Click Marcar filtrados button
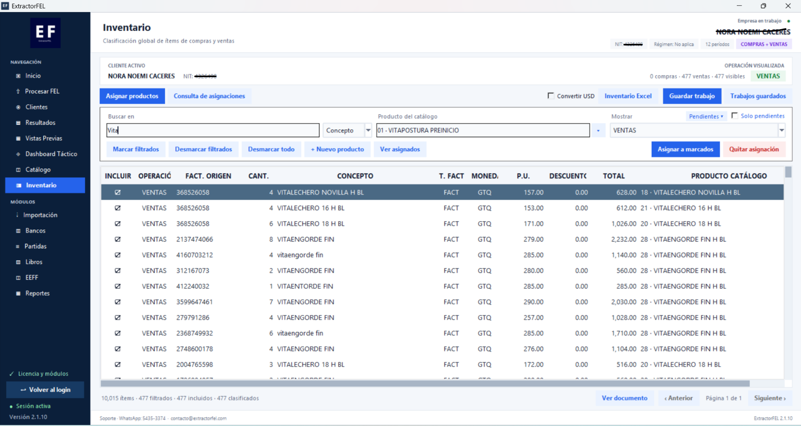This screenshot has width=801, height=426. point(136,149)
